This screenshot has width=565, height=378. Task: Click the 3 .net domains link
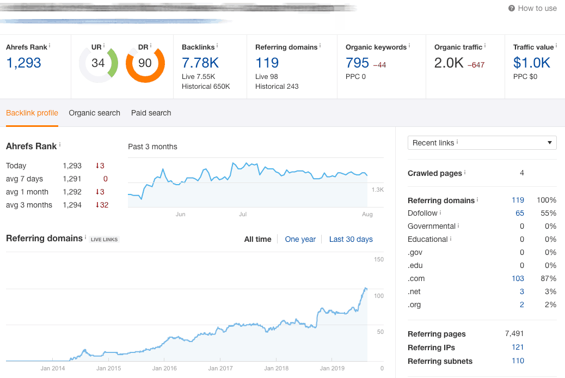tap(522, 291)
